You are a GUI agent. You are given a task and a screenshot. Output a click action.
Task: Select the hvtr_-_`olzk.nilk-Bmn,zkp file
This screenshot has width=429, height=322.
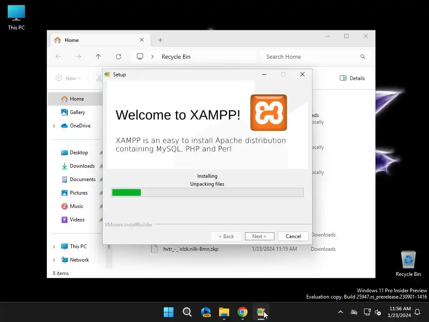pos(191,249)
